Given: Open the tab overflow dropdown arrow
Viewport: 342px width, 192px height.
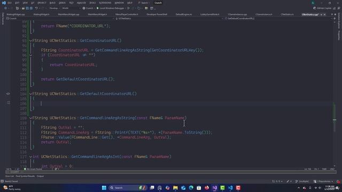Looking at the screenshot, I should click(x=332, y=14).
